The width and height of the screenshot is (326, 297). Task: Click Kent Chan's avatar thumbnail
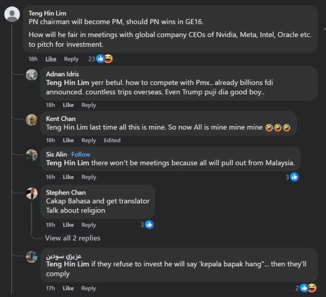[x=31, y=119]
